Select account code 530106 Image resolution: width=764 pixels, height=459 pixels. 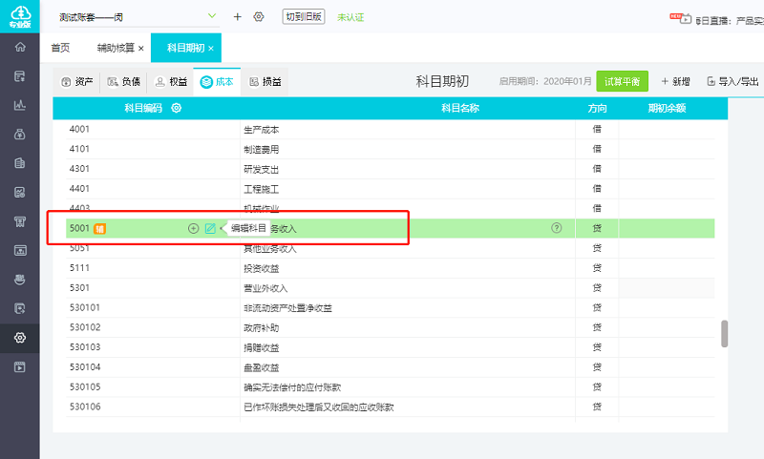pyautogui.click(x=85, y=407)
